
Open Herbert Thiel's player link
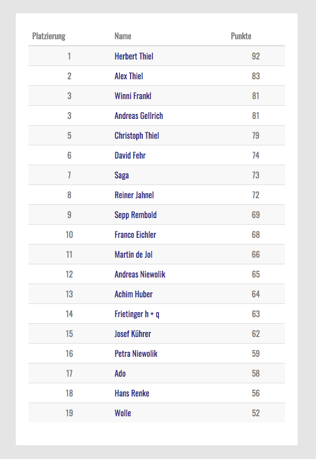coord(134,56)
